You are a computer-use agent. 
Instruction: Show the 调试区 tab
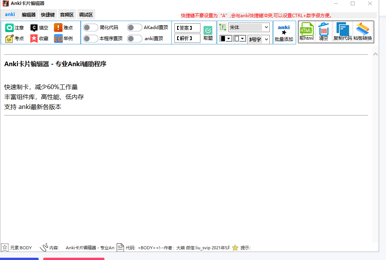click(86, 15)
